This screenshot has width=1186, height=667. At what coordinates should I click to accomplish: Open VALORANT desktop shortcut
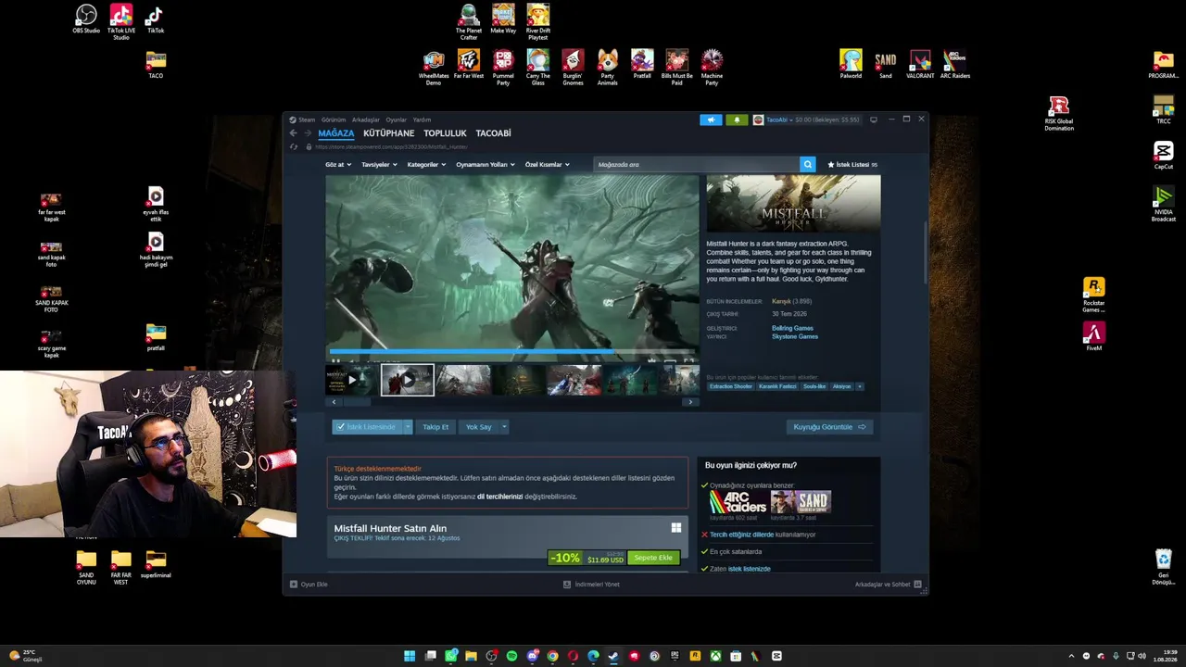920,64
